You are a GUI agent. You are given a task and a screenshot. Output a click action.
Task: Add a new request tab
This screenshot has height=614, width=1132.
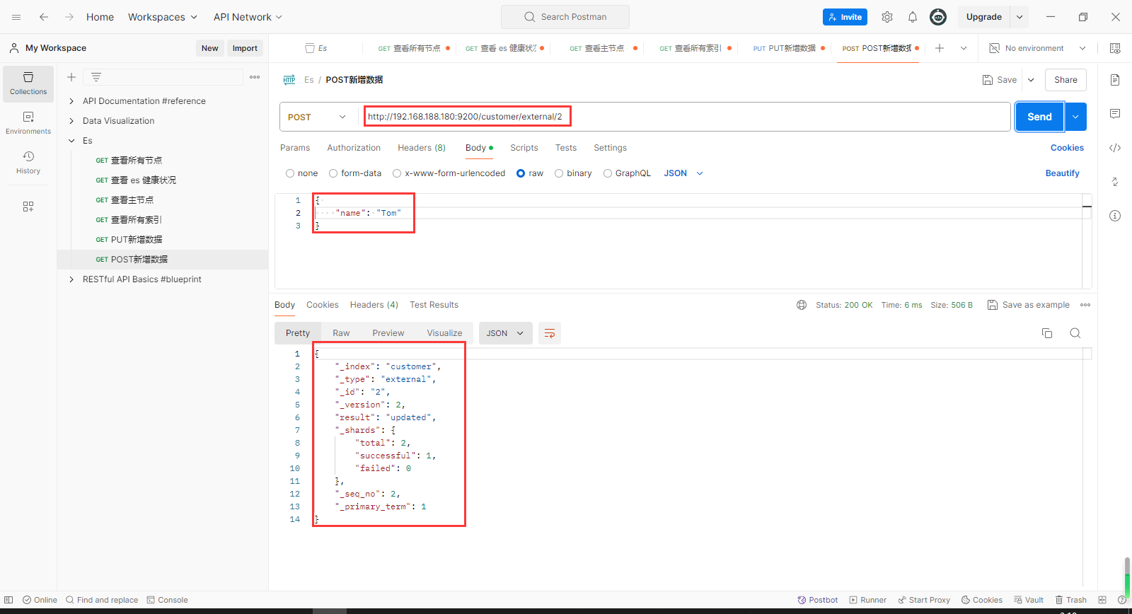(940, 48)
